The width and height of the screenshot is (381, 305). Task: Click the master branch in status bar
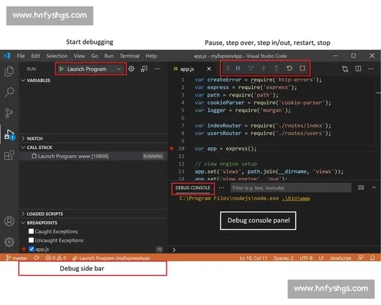(17, 258)
